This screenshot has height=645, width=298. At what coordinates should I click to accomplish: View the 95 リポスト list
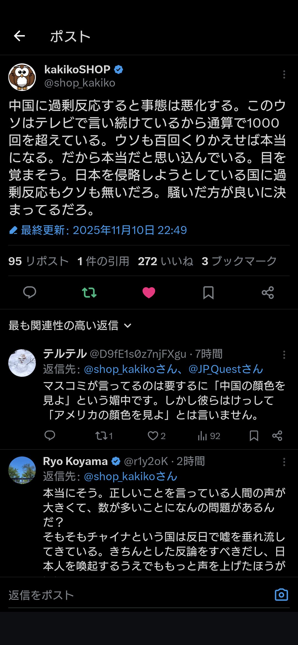(x=38, y=261)
